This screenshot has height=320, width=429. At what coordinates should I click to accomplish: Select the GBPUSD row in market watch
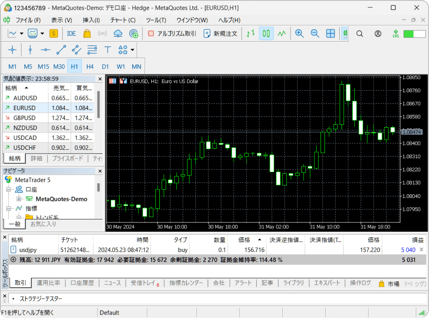[48, 118]
